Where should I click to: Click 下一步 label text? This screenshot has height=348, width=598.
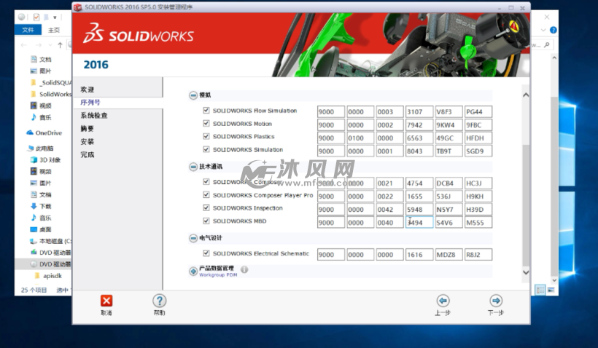(496, 312)
